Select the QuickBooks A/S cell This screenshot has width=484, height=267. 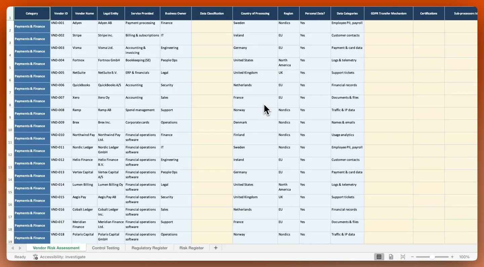111,89
